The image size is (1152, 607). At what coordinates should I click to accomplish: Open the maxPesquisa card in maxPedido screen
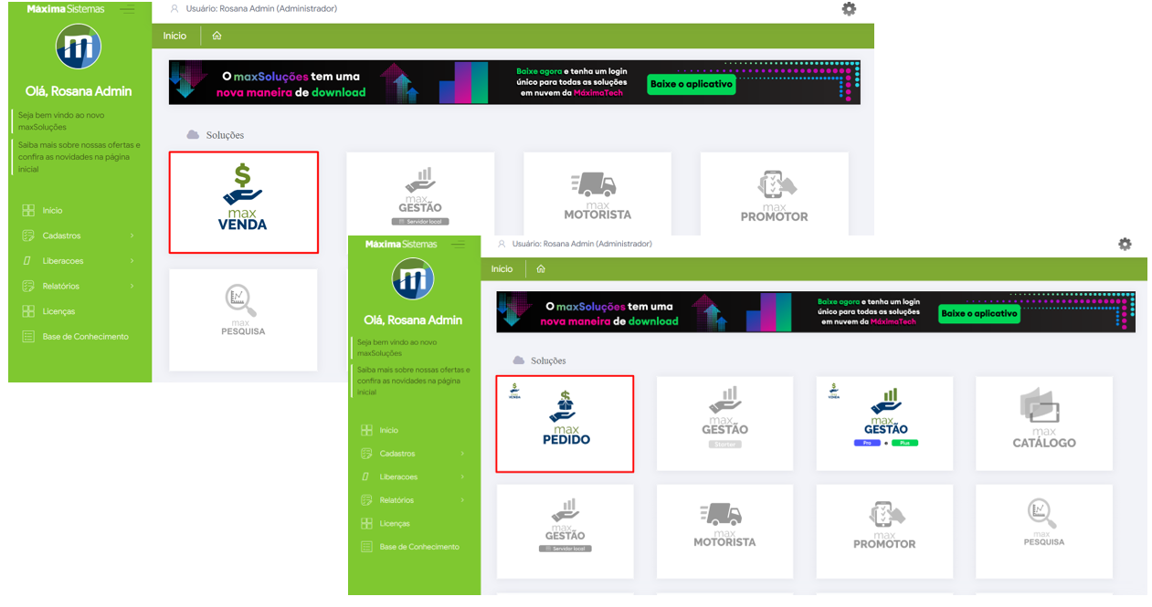click(1044, 531)
